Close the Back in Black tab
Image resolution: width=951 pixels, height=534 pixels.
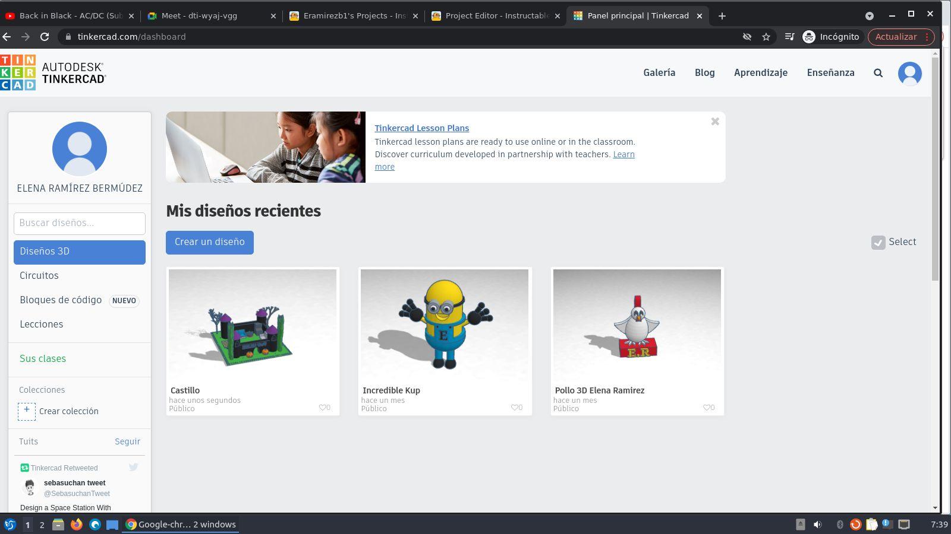click(x=131, y=16)
